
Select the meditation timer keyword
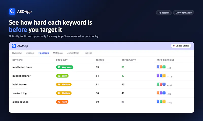[x=22, y=67]
